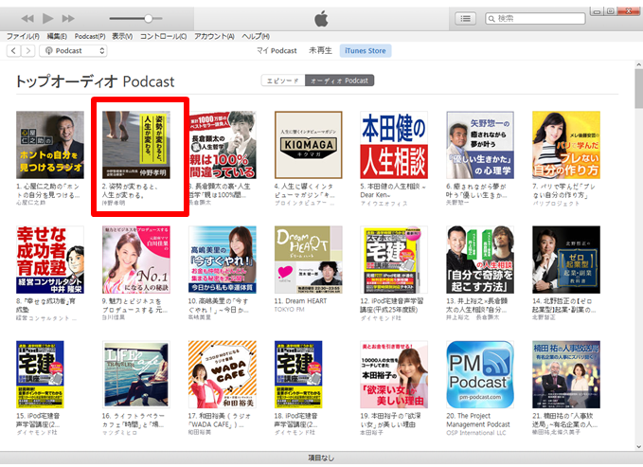Open the WADA CAFE artwork
This screenshot has height=467, width=643.
click(223, 374)
